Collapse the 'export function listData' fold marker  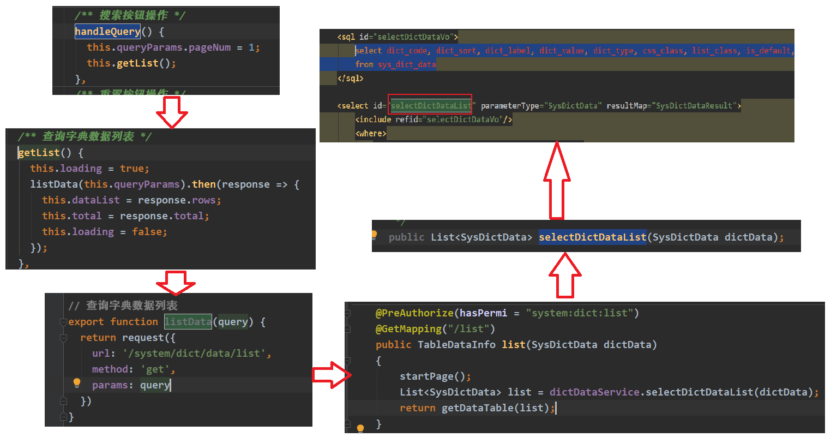[63, 322]
